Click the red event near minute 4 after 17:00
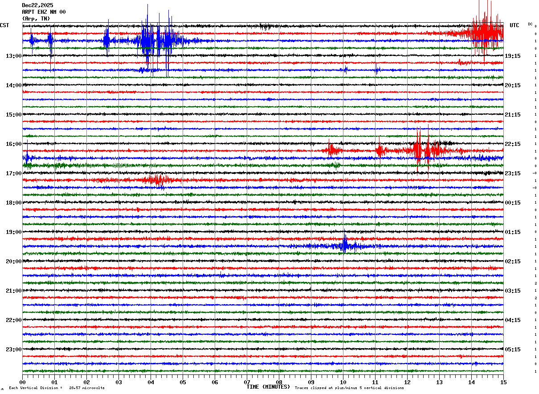This screenshot has width=539, height=394. pos(158,180)
